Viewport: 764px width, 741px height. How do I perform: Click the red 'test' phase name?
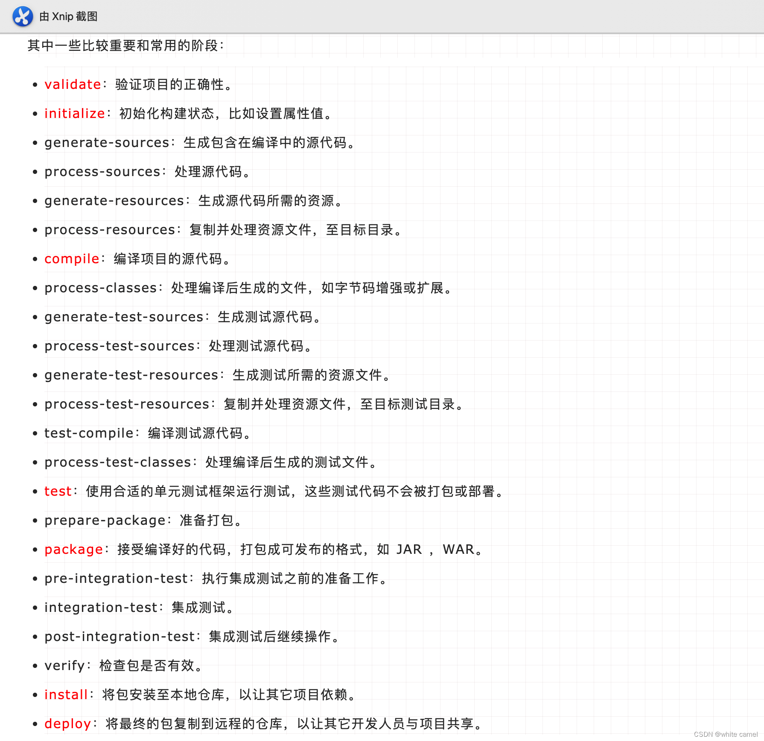tap(58, 491)
